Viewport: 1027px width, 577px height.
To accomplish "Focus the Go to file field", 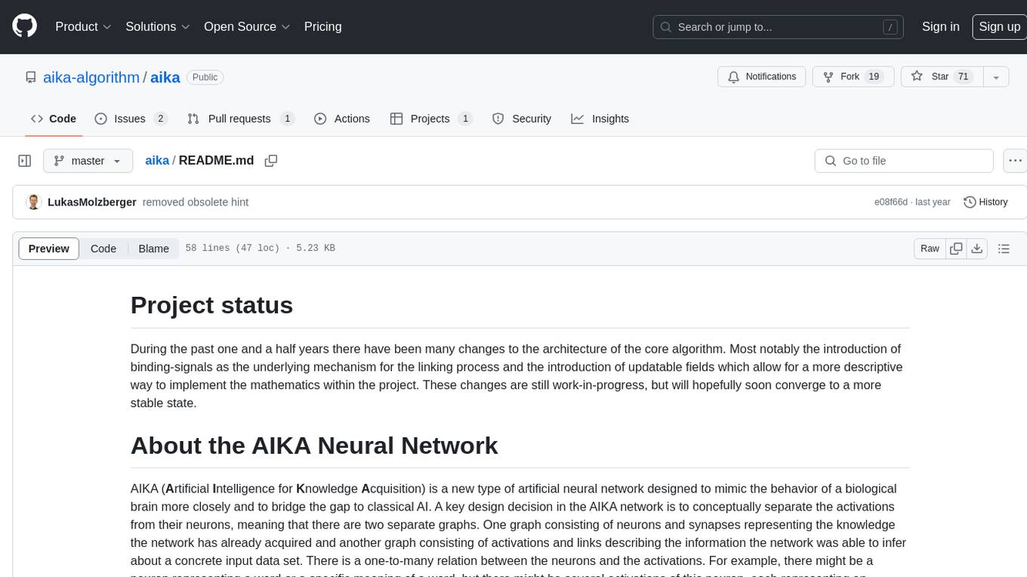I will pos(904,161).
